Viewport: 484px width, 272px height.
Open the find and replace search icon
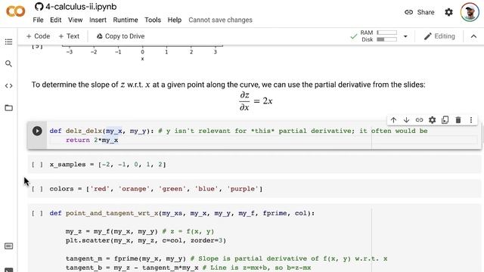[8, 63]
